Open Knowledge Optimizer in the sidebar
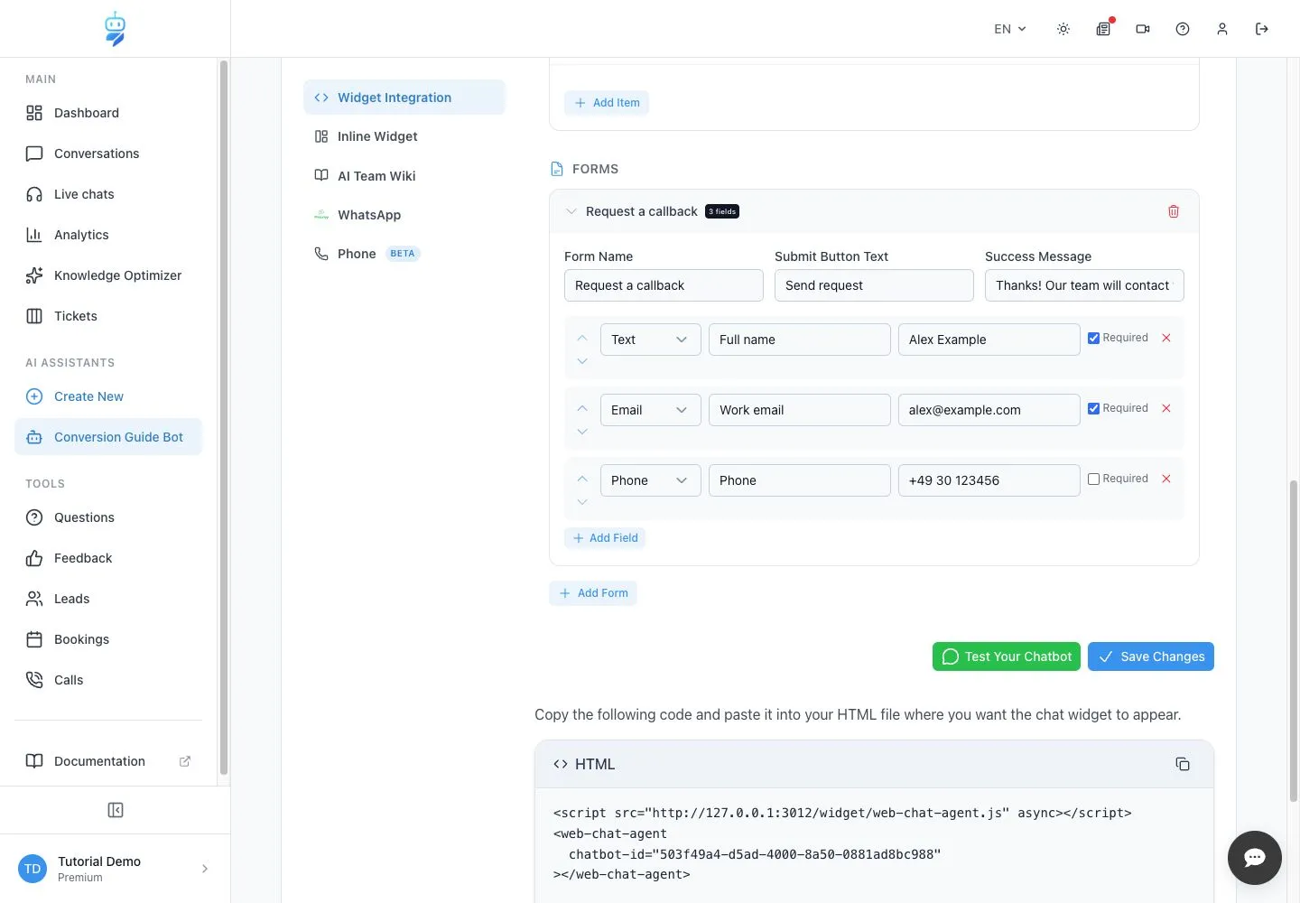 pos(108,275)
